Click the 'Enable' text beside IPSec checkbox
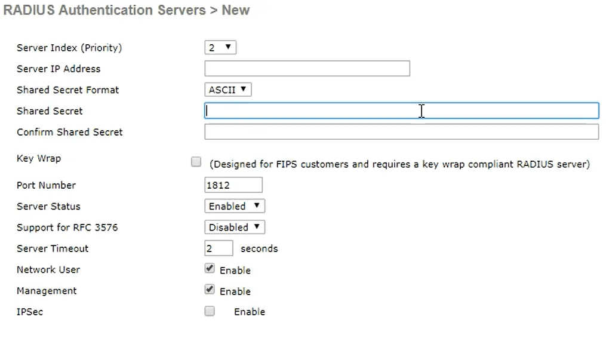The width and height of the screenshot is (606, 338). [x=249, y=312]
